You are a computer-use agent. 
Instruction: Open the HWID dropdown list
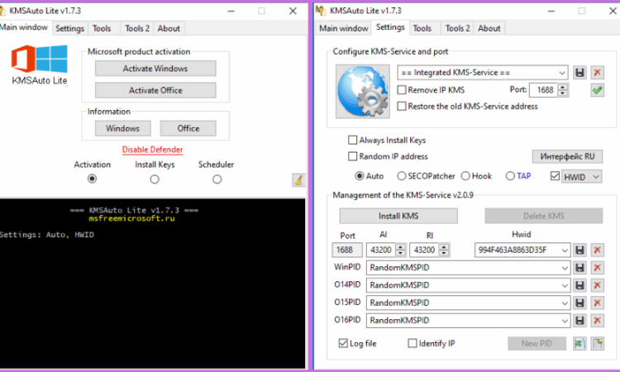[x=596, y=177]
